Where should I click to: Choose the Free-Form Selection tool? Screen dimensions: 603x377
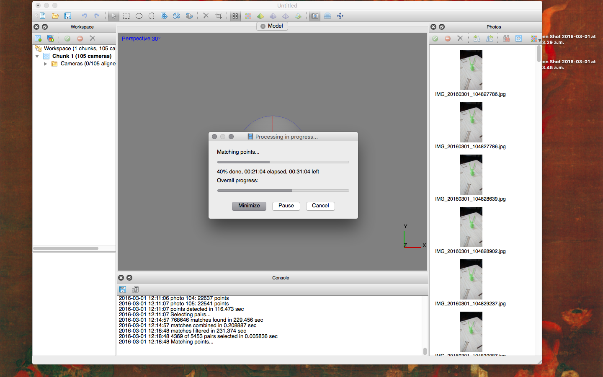[152, 16]
